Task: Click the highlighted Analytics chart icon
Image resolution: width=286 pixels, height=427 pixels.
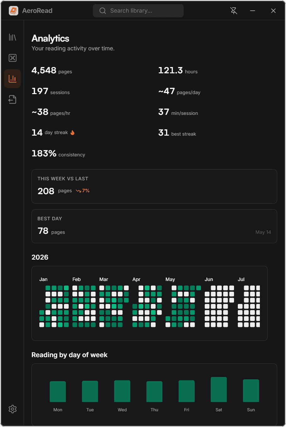Action: (x=12, y=78)
